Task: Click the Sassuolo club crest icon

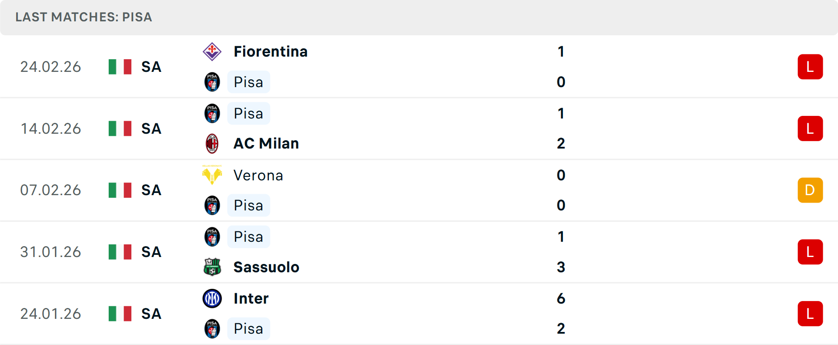Action: (212, 267)
